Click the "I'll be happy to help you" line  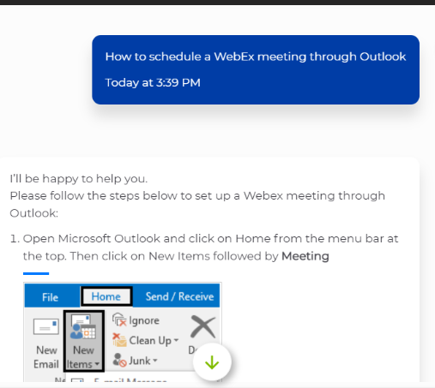(x=79, y=179)
